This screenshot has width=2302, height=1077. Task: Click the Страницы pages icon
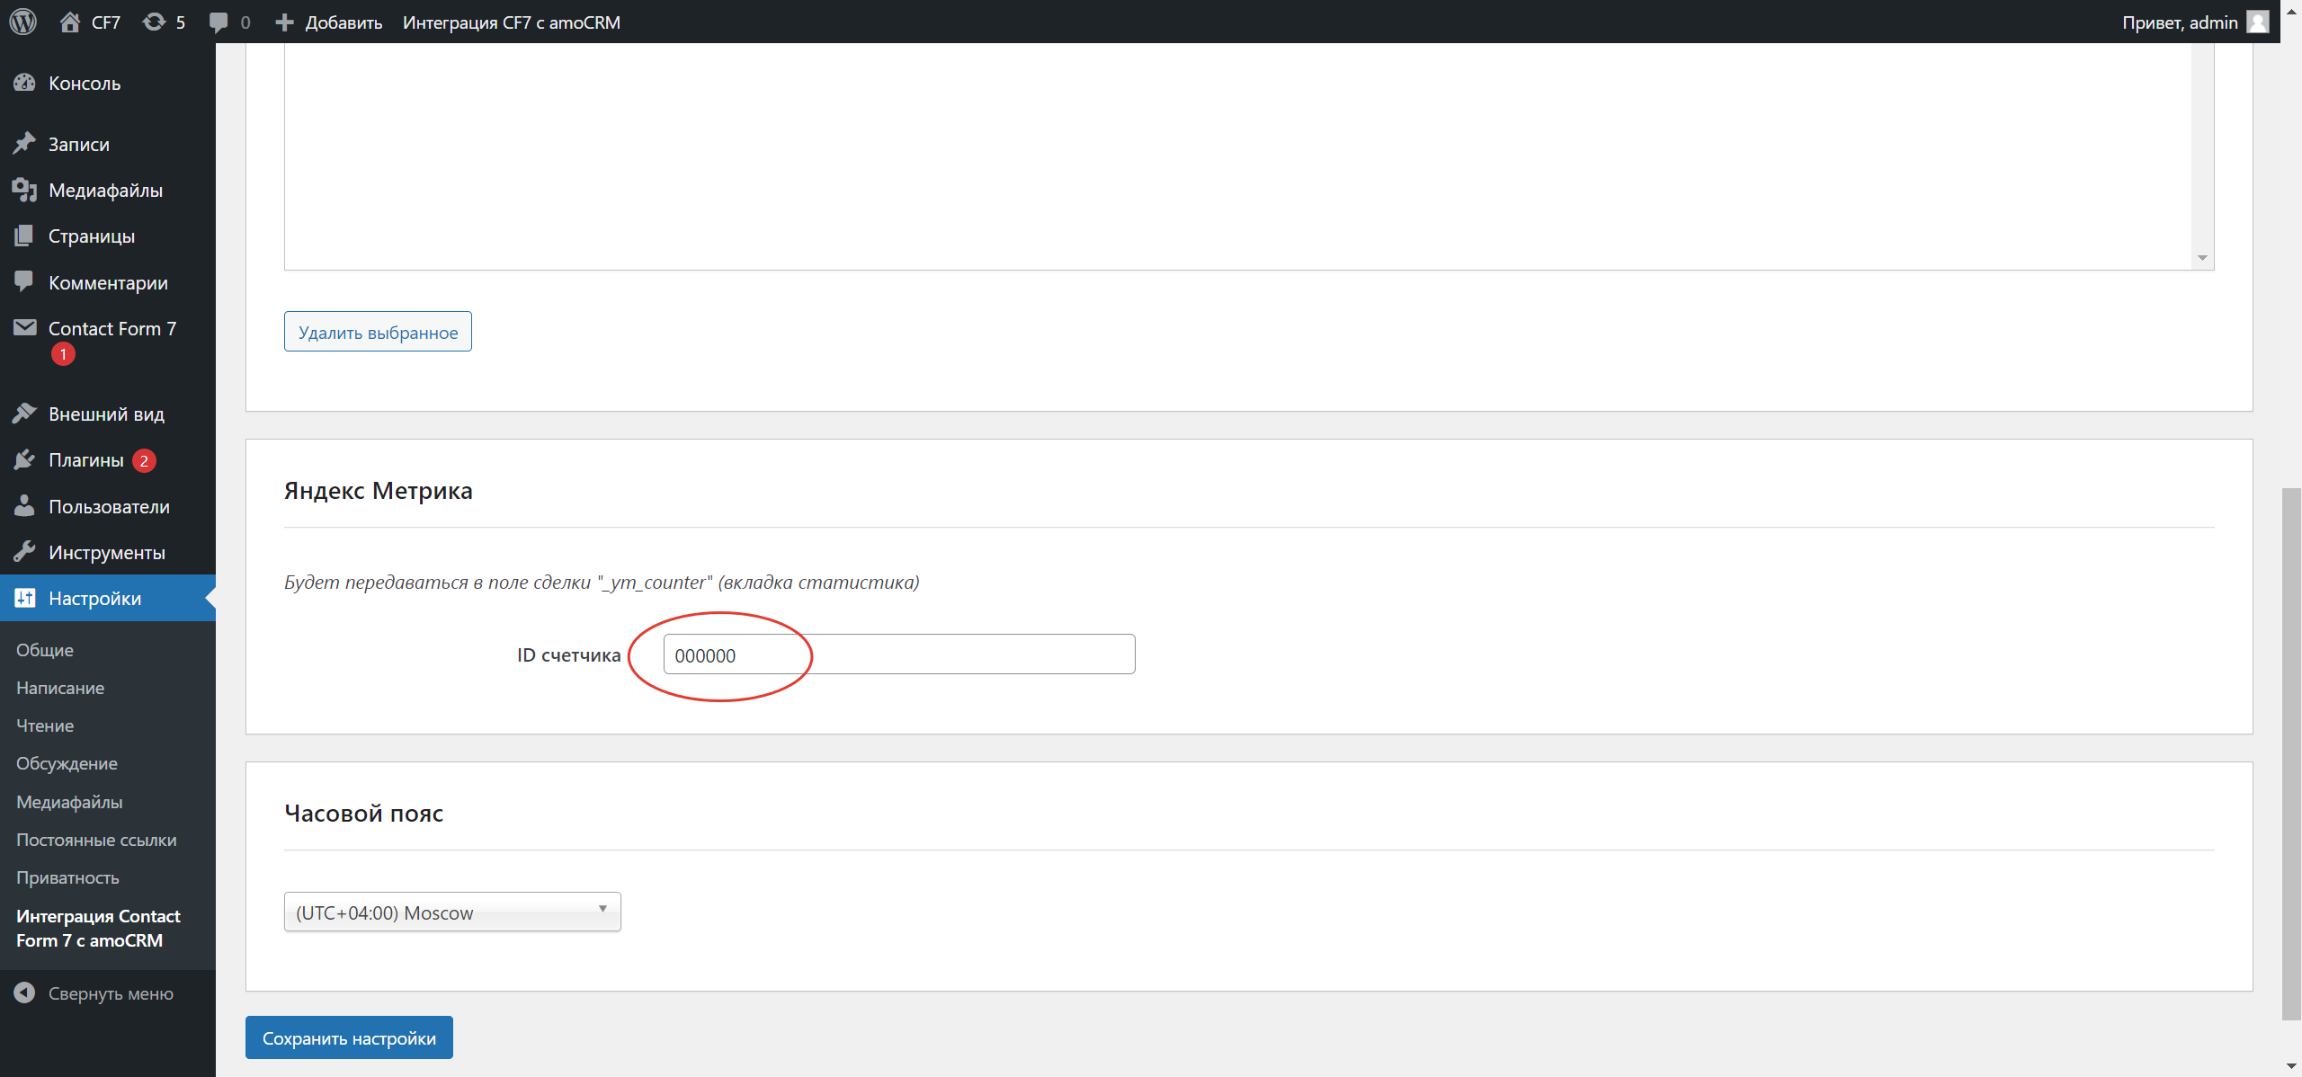(24, 236)
